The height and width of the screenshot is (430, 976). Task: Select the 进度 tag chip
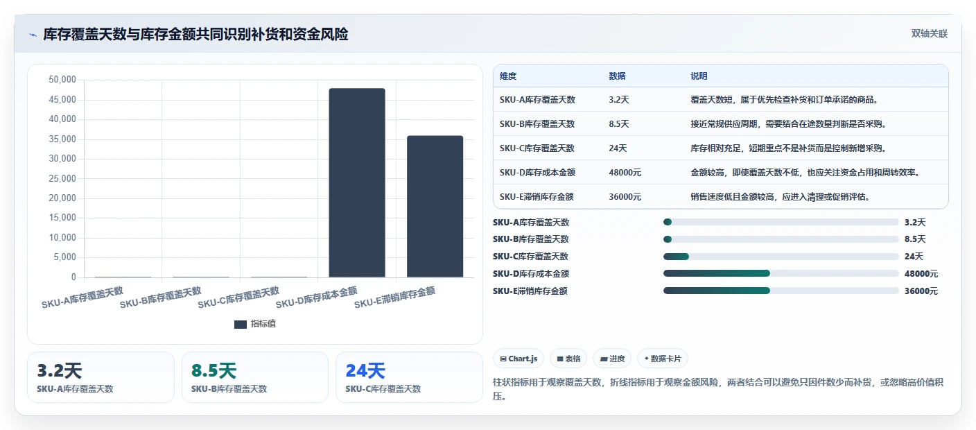coord(612,359)
